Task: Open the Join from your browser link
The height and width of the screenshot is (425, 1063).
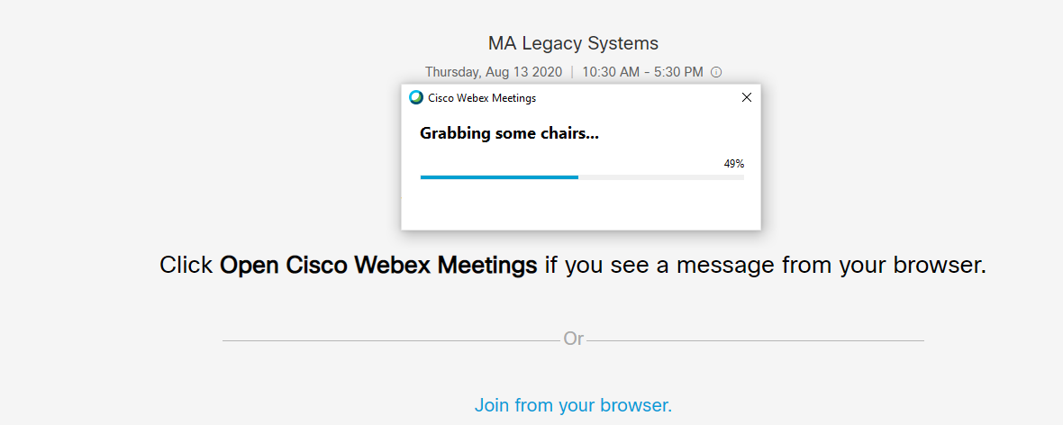Action: pyautogui.click(x=573, y=405)
